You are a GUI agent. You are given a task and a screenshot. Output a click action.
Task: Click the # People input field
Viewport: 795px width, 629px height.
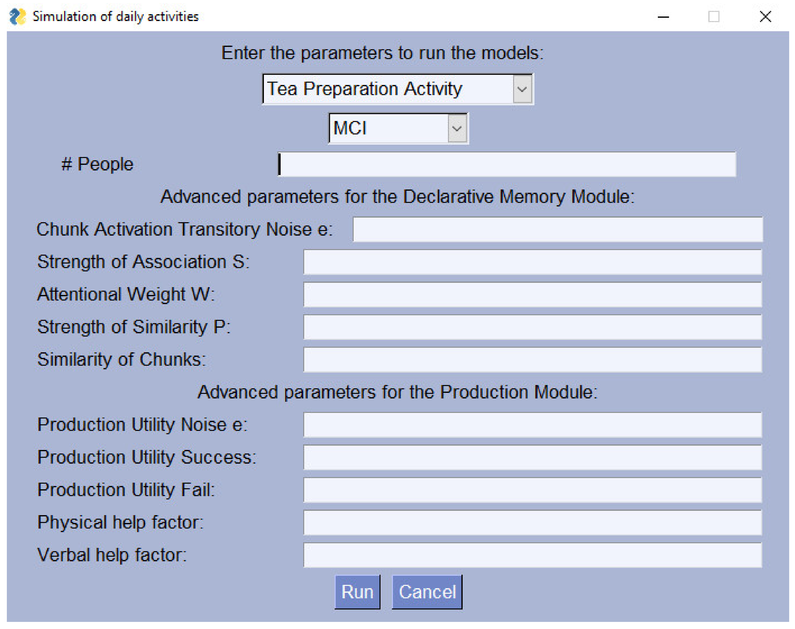pyautogui.click(x=507, y=164)
